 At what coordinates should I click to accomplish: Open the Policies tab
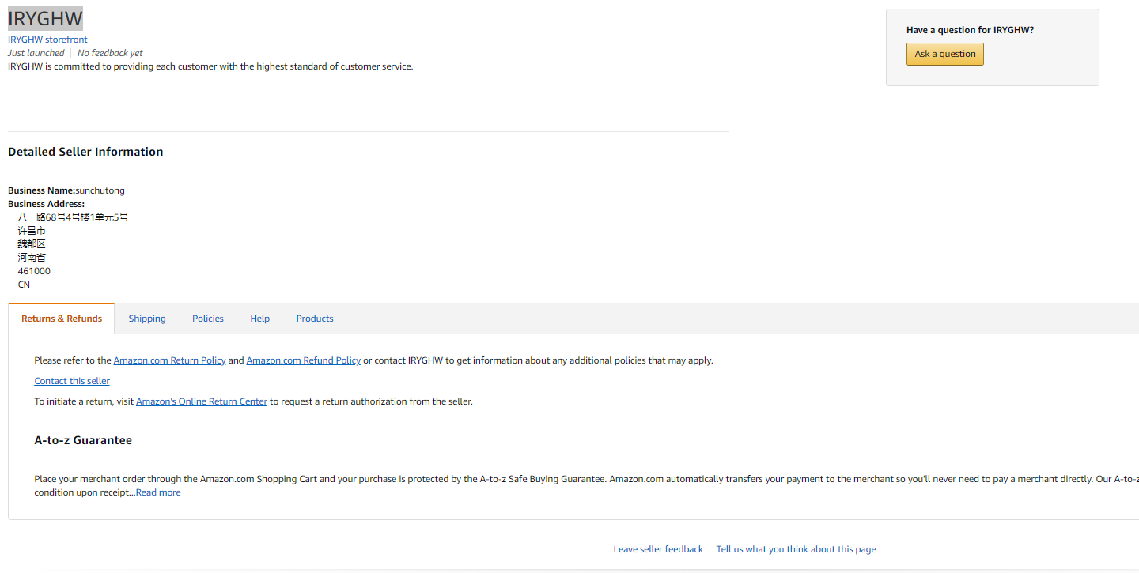(208, 319)
